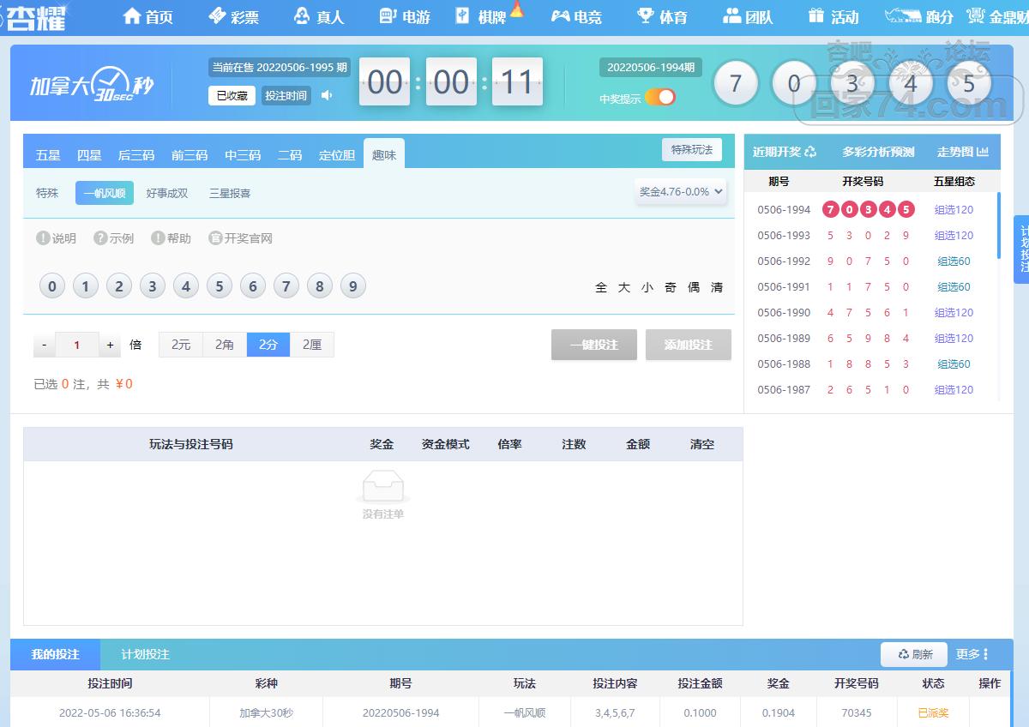Switch to 中三码 play tab
The width and height of the screenshot is (1029, 727).
[x=243, y=155]
